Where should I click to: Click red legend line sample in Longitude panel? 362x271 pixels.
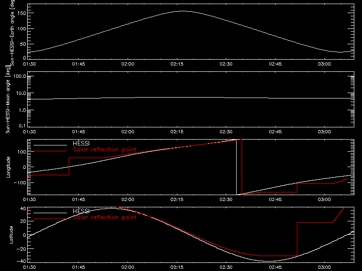[x=50, y=151]
